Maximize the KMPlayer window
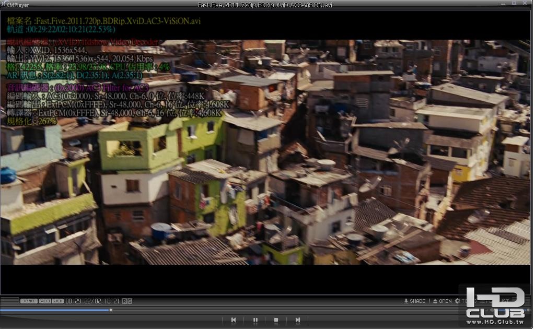 click(x=515, y=3)
